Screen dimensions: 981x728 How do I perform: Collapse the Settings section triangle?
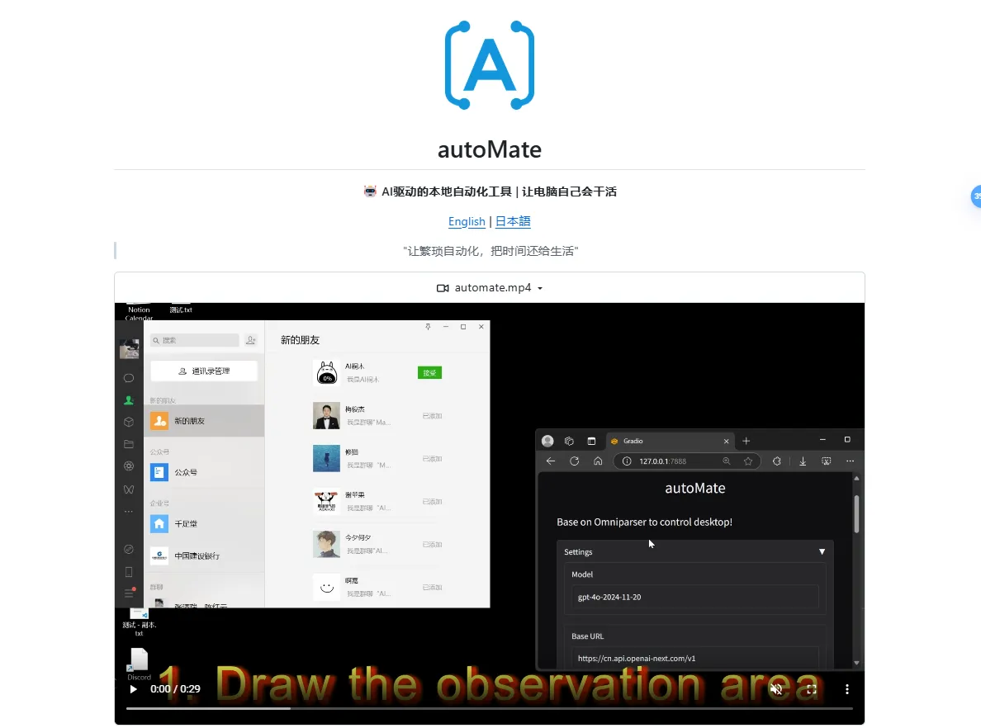(822, 551)
